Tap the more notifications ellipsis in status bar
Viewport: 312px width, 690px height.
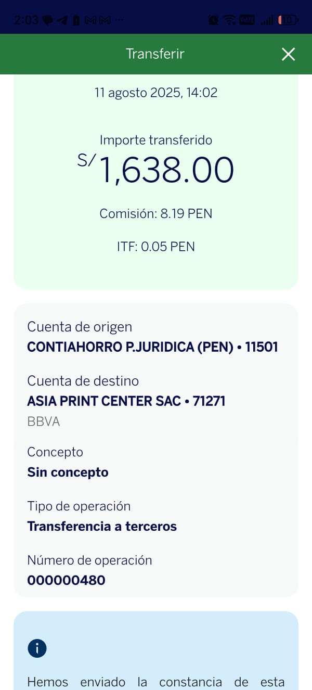click(x=119, y=20)
